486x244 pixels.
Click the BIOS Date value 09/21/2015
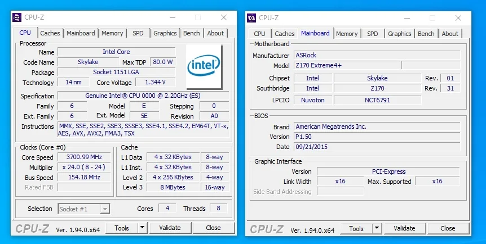pos(377,147)
